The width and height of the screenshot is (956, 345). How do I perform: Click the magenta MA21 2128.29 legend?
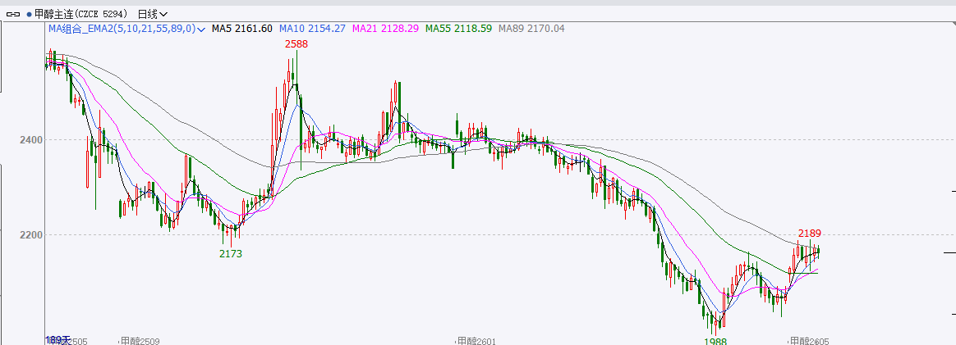(384, 29)
